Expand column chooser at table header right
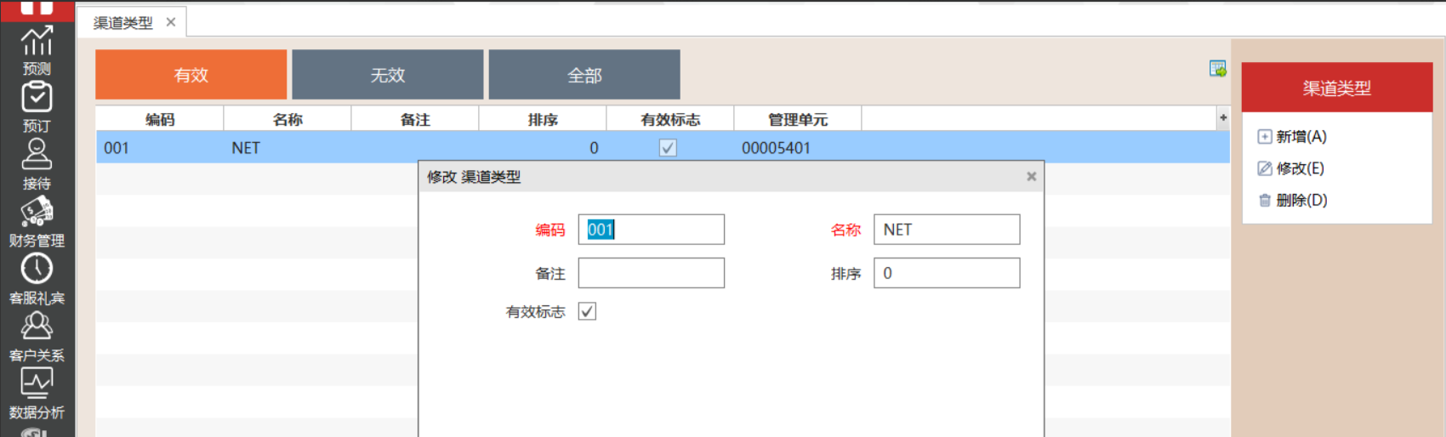This screenshot has height=437, width=1446. coord(1222,118)
